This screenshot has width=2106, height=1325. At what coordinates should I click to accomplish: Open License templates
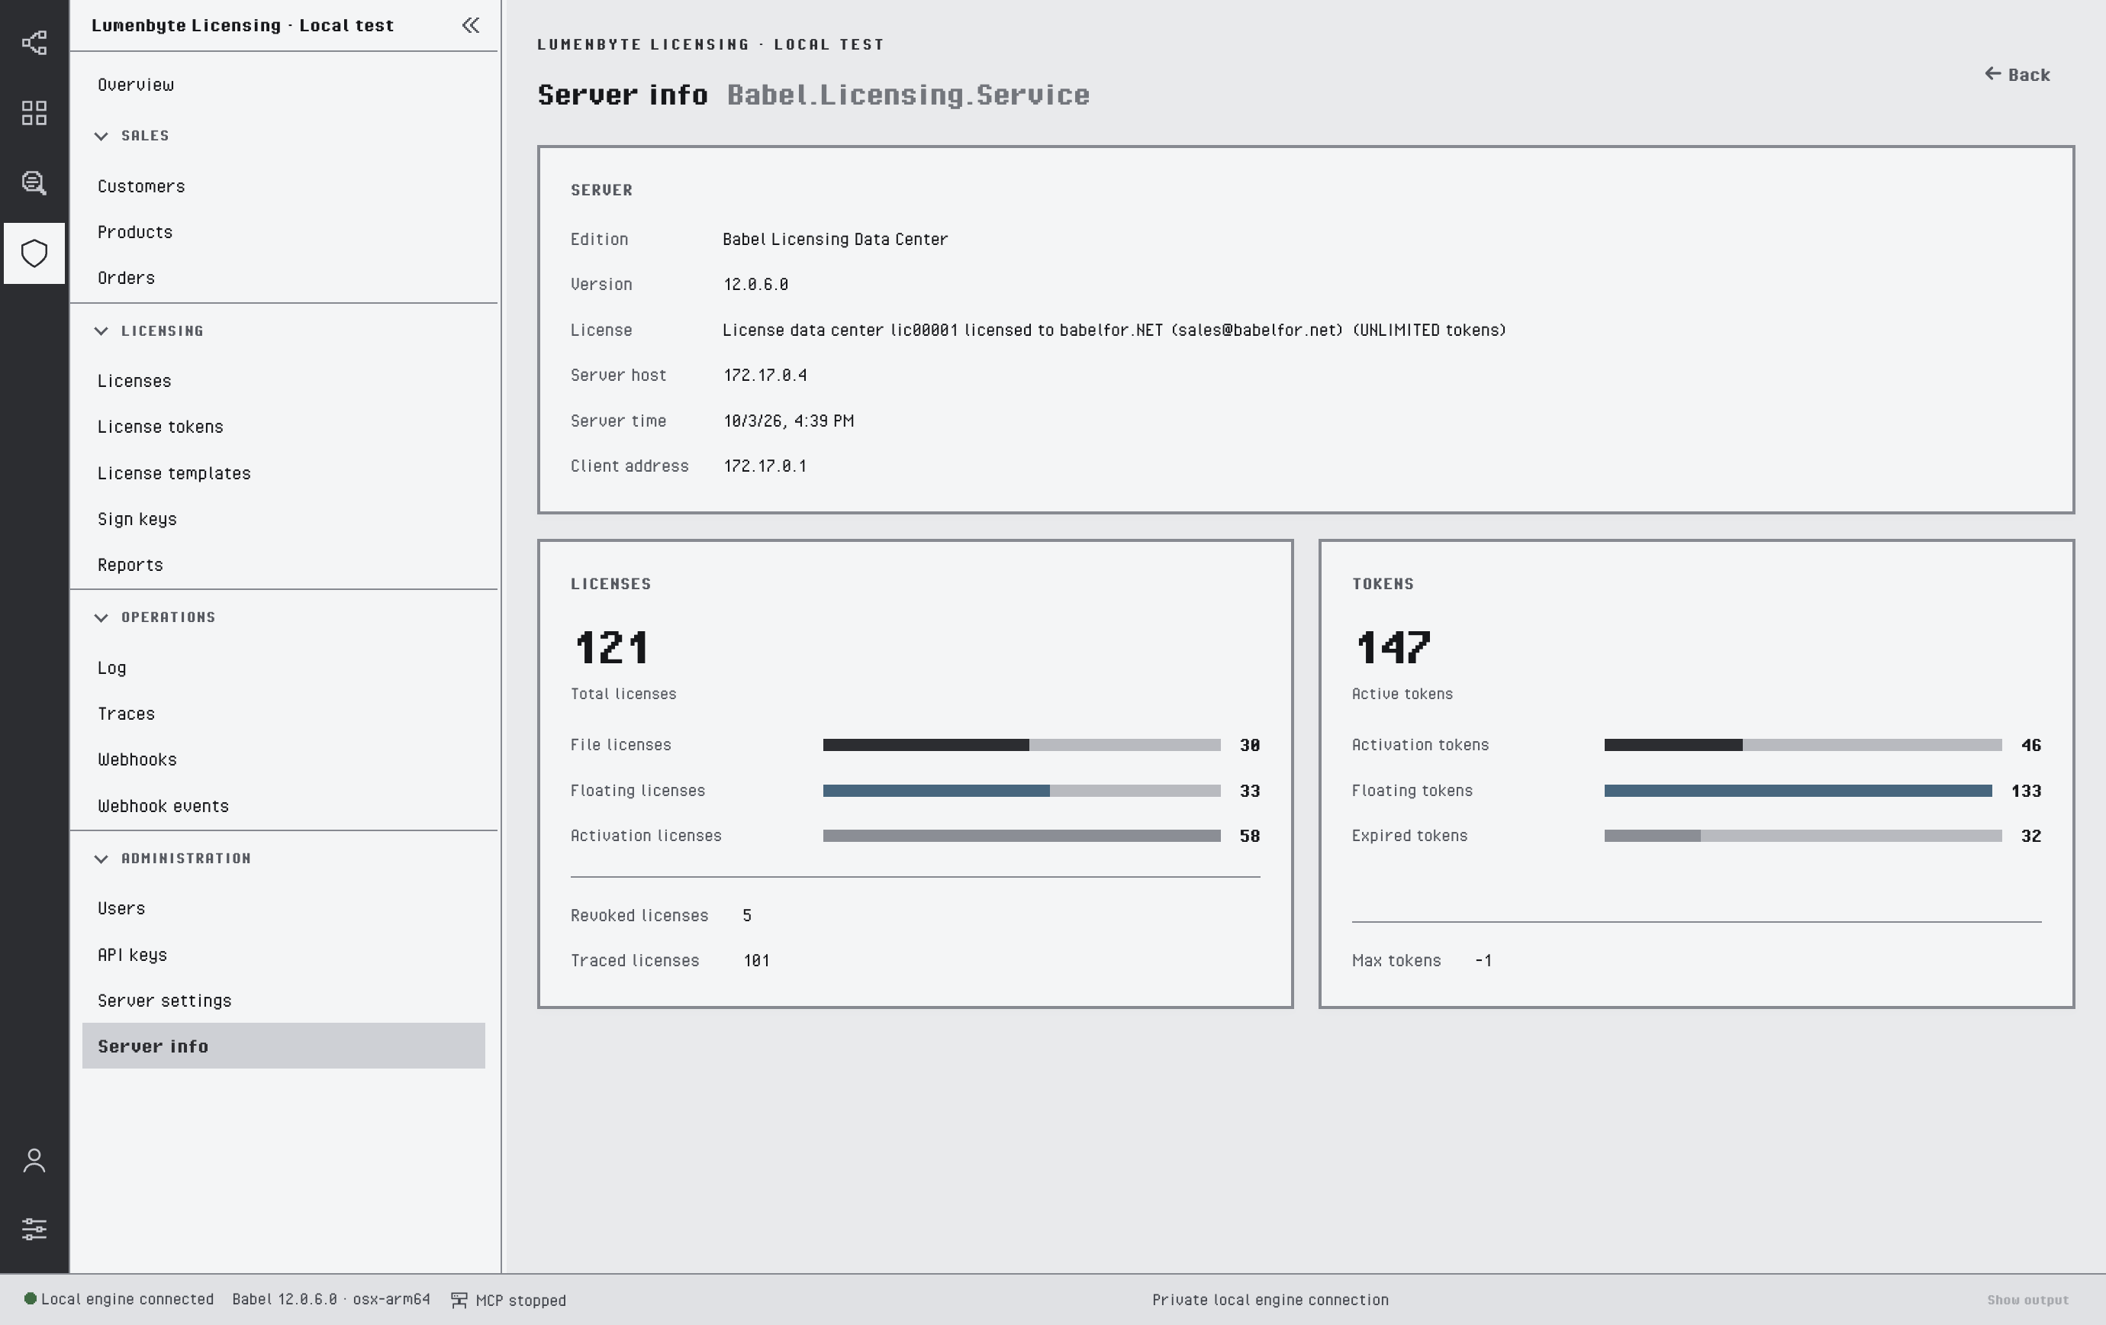pyautogui.click(x=283, y=473)
